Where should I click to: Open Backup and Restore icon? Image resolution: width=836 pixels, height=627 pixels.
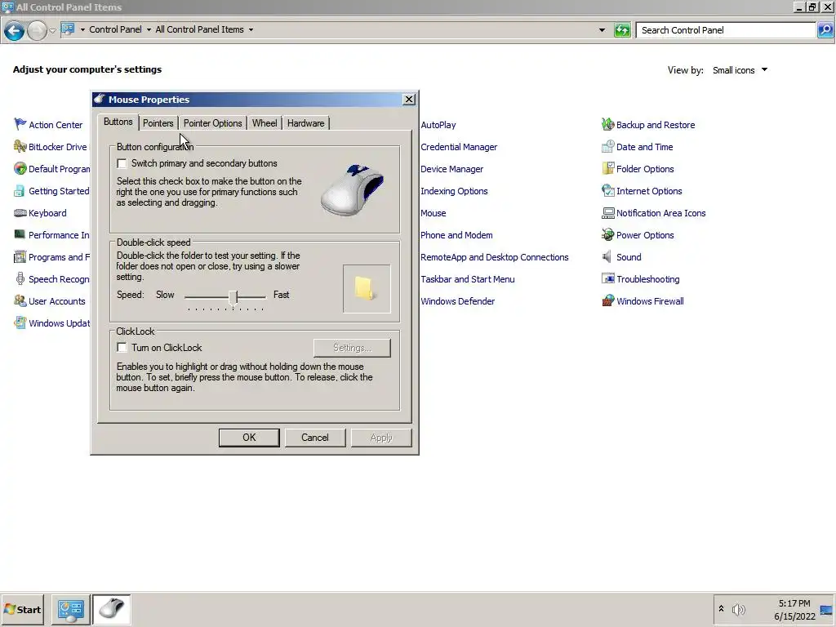(x=607, y=124)
